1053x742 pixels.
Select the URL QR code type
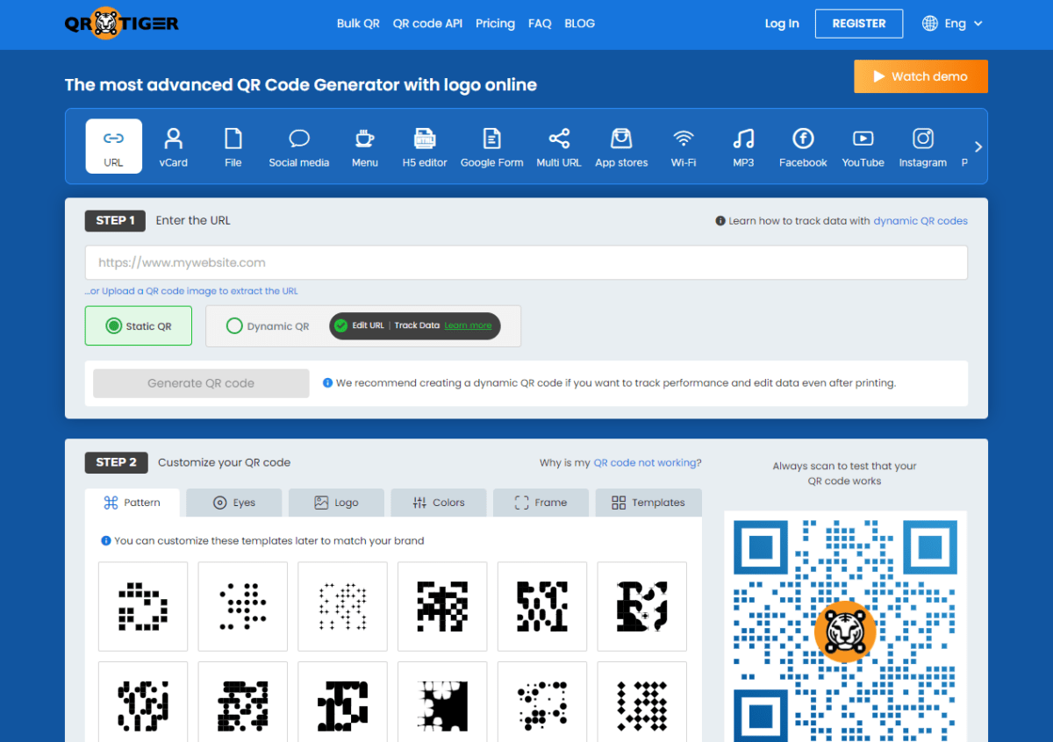[113, 146]
